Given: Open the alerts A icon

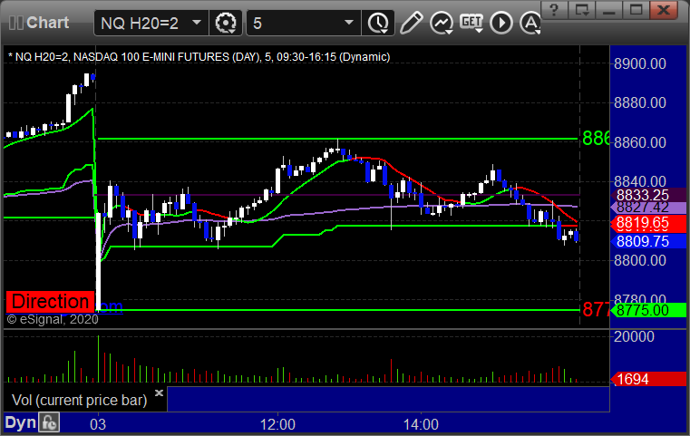Looking at the screenshot, I should click(530, 23).
